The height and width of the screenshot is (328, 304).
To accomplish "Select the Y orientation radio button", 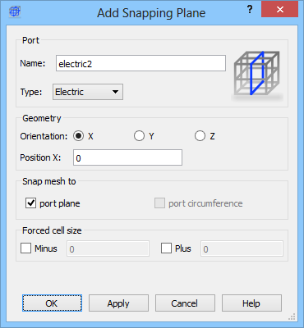I will 139,136.
